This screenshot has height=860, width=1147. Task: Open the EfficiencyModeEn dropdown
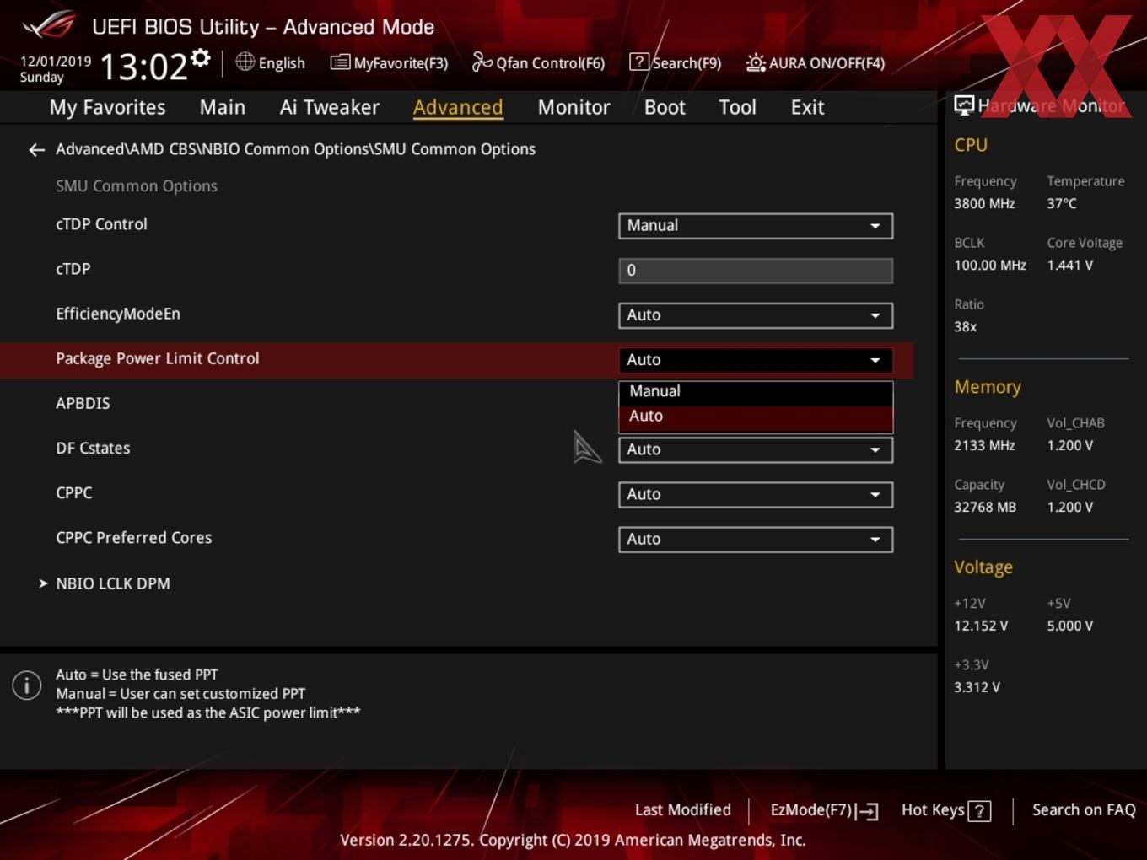coord(756,315)
